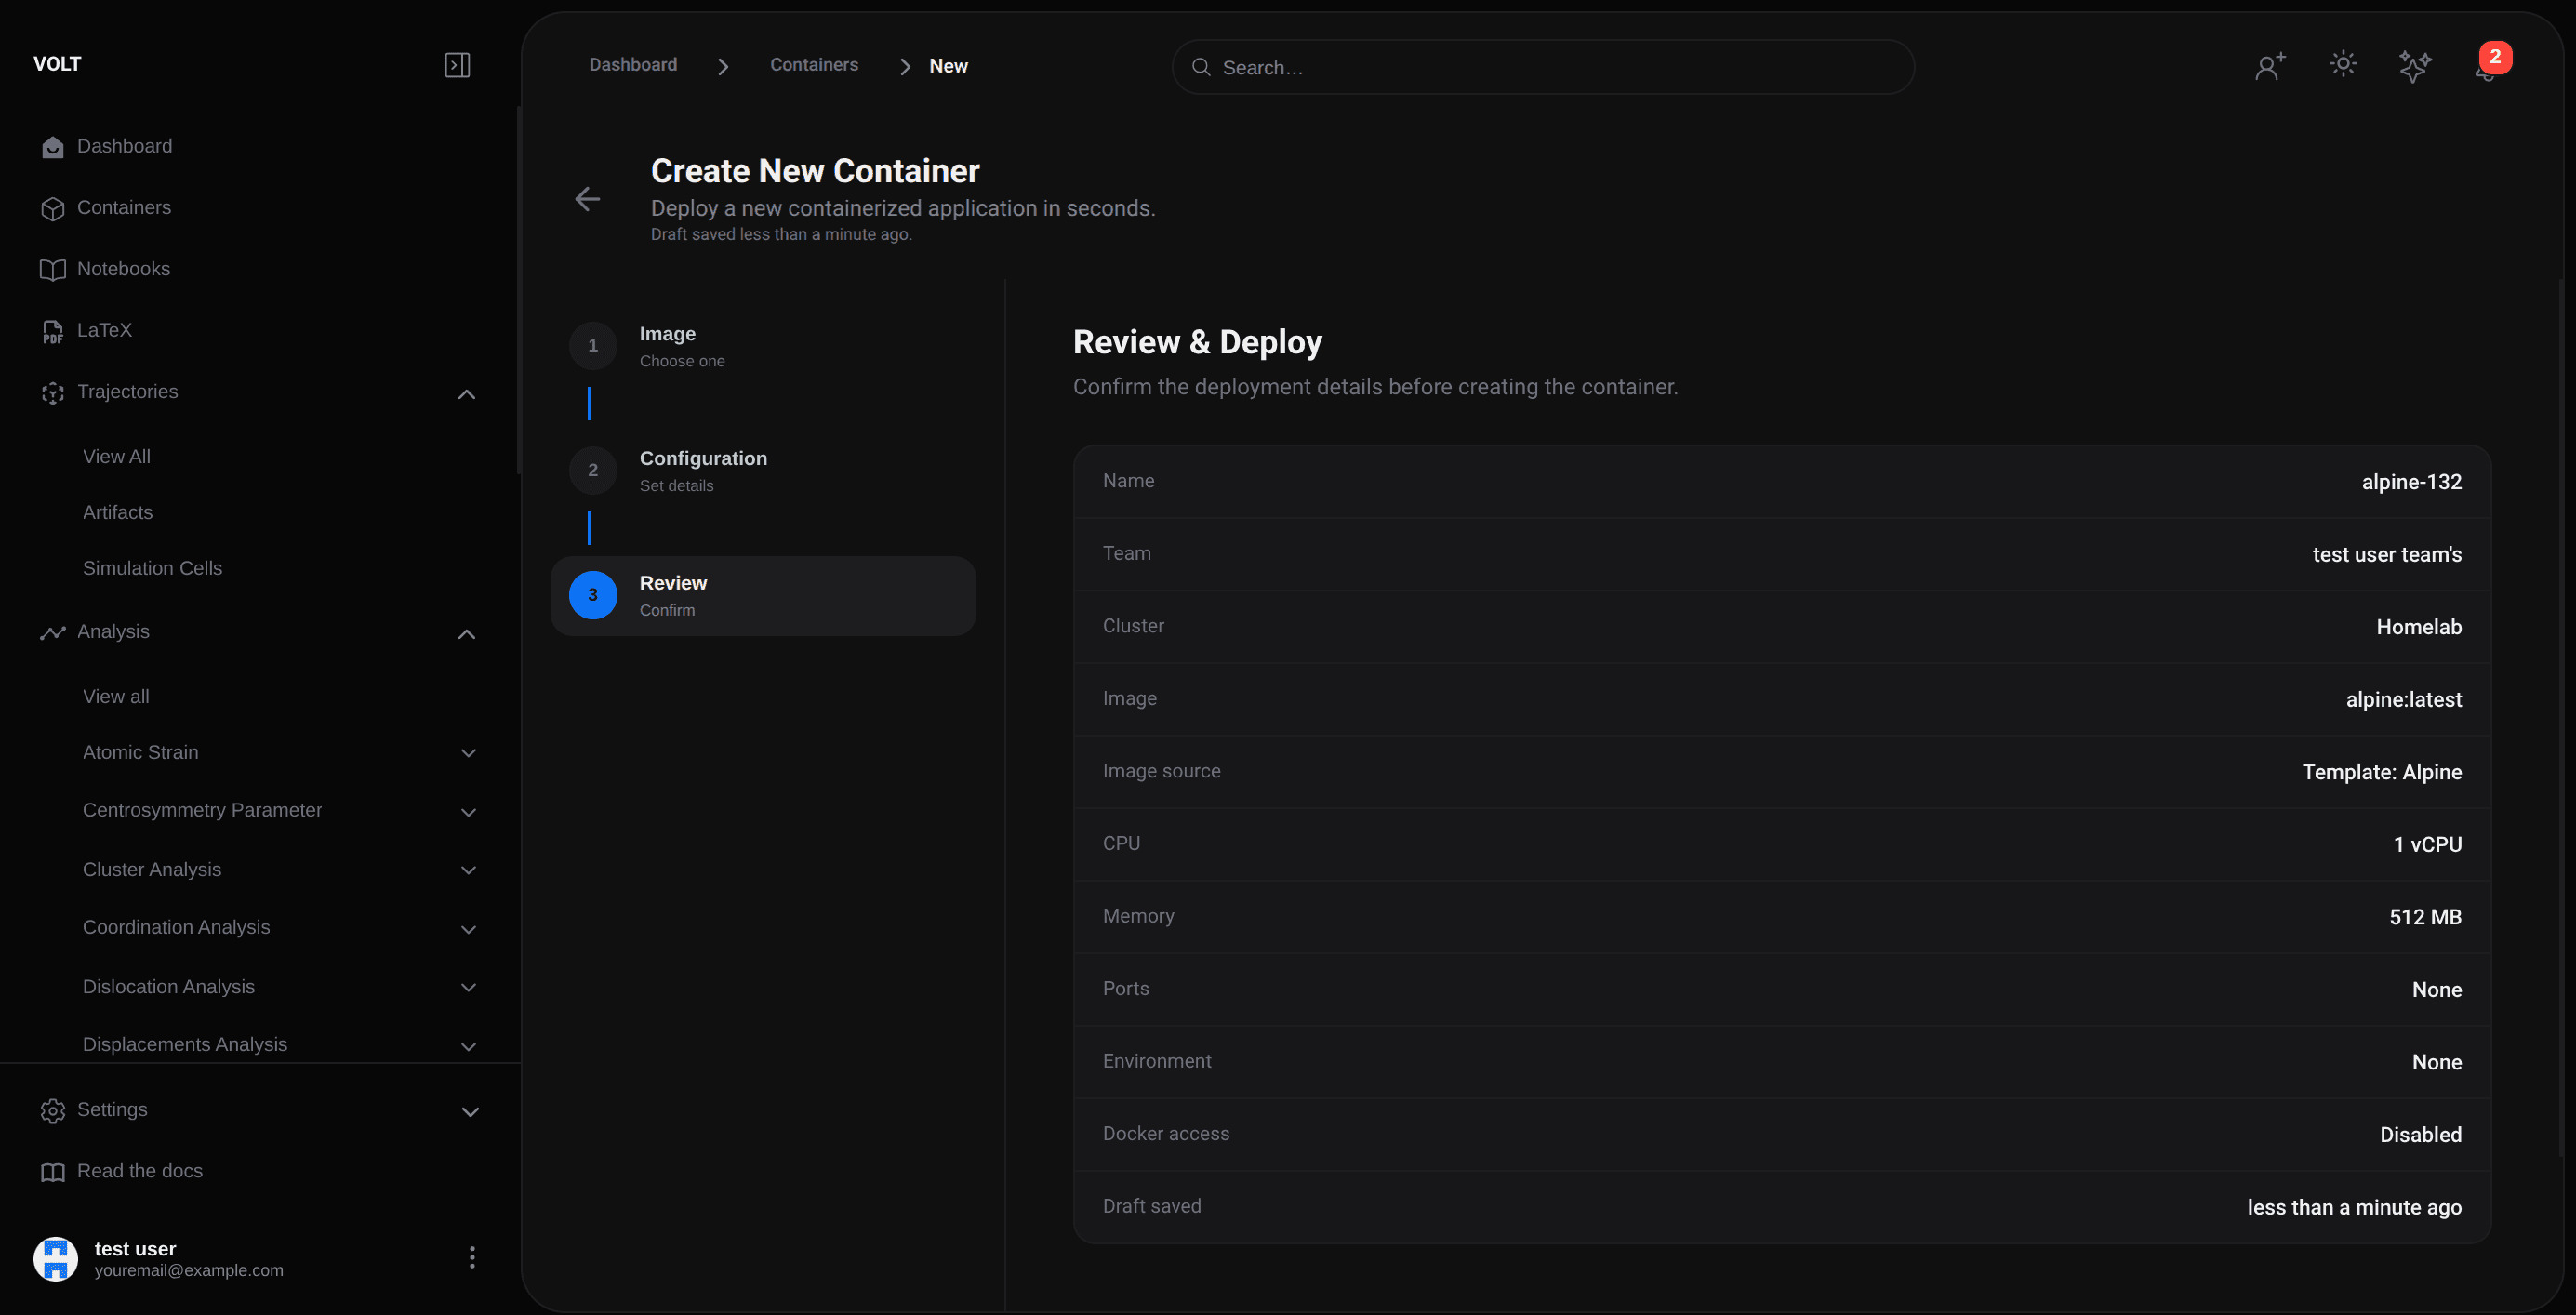
Task: Open Containers from the breadcrumb
Action: click(814, 64)
